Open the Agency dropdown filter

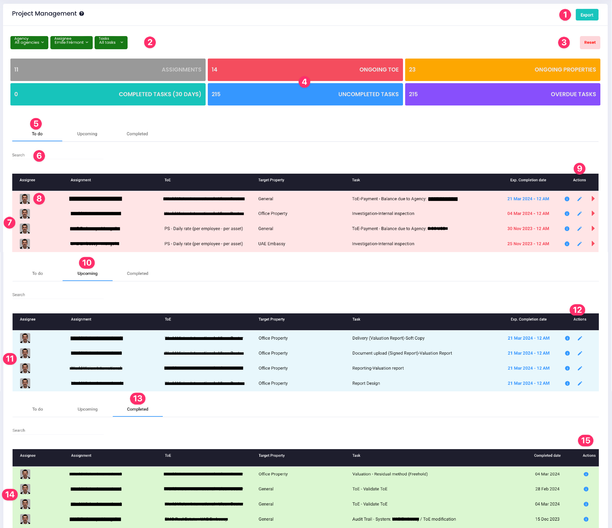pyautogui.click(x=29, y=42)
